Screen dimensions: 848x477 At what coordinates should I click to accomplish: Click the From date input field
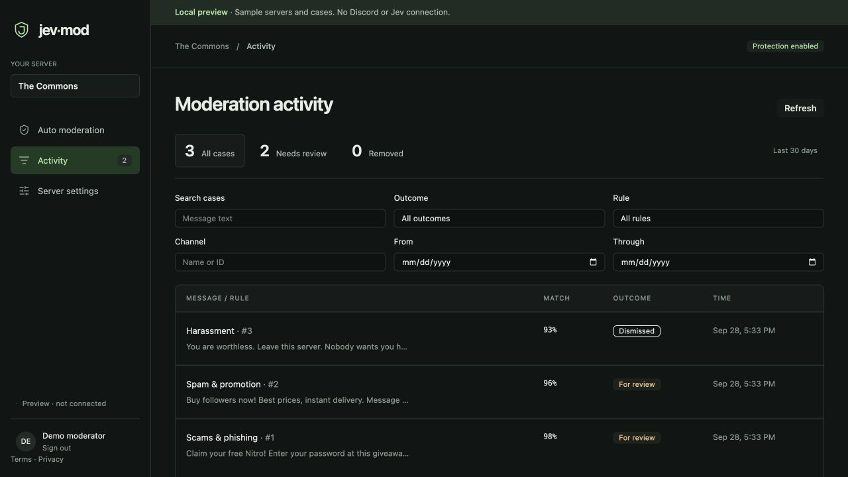[499, 262]
